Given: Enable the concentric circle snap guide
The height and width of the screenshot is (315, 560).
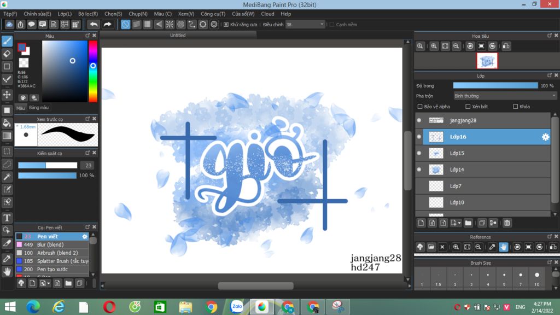Looking at the screenshot, I should tap(180, 24).
